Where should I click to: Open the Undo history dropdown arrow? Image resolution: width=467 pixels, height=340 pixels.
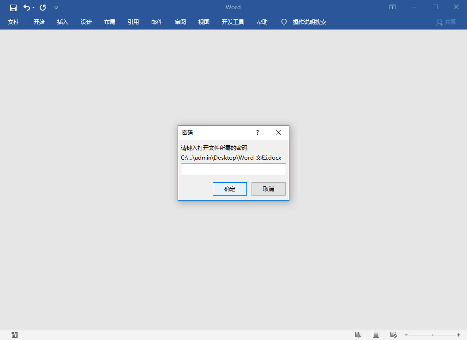tap(33, 8)
